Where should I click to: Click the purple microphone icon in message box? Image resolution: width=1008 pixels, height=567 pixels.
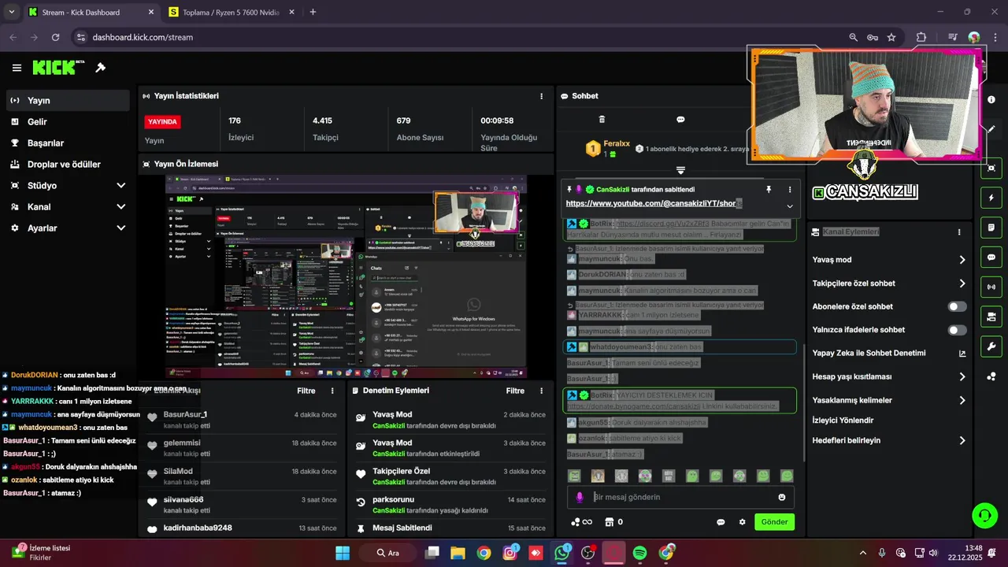(580, 497)
